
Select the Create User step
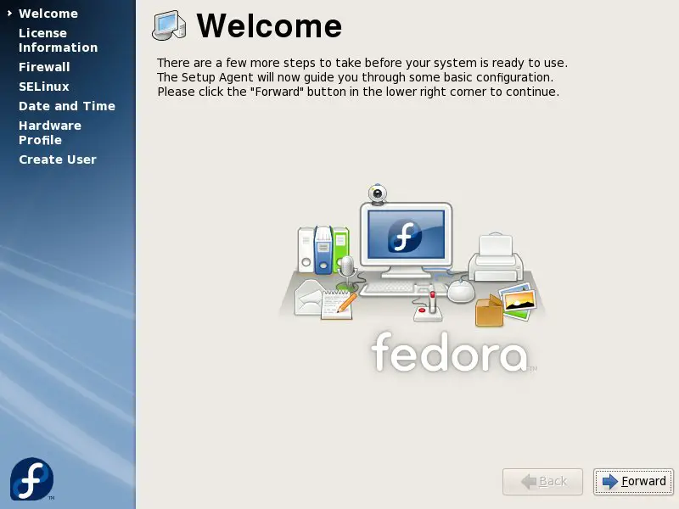point(58,159)
